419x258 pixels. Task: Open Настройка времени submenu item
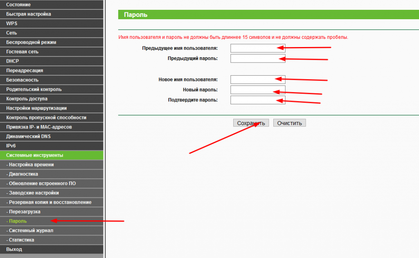click(52, 164)
